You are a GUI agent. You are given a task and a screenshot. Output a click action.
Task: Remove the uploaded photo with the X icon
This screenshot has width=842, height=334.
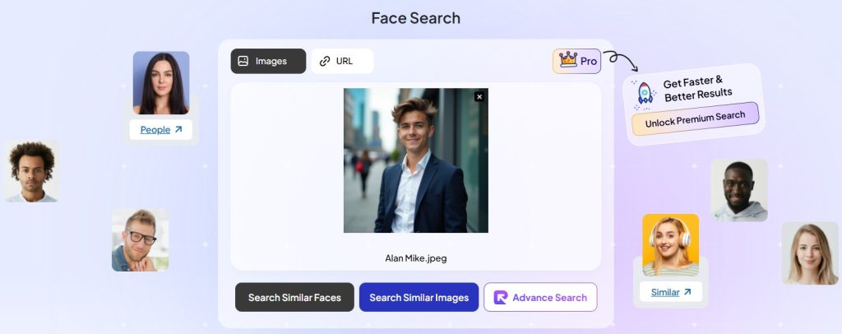pos(479,97)
